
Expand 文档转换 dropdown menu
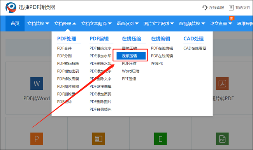pyautogui.click(x=38, y=24)
